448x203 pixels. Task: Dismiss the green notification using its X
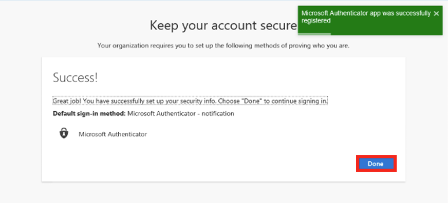436,13
